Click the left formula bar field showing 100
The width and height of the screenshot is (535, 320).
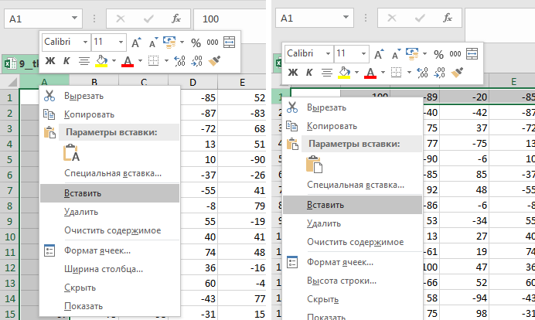pyautogui.click(x=228, y=18)
